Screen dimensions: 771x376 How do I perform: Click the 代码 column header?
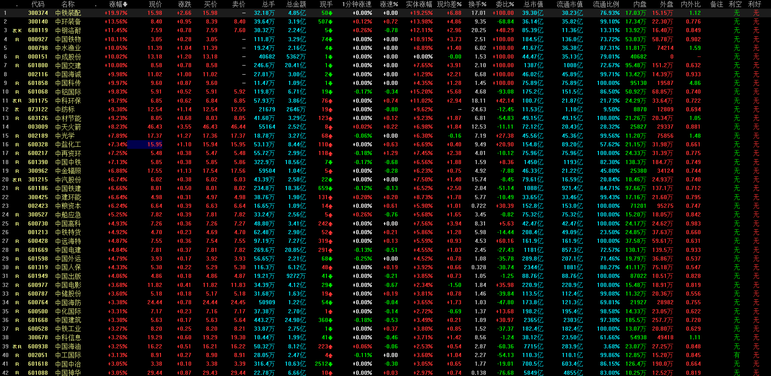point(38,4)
